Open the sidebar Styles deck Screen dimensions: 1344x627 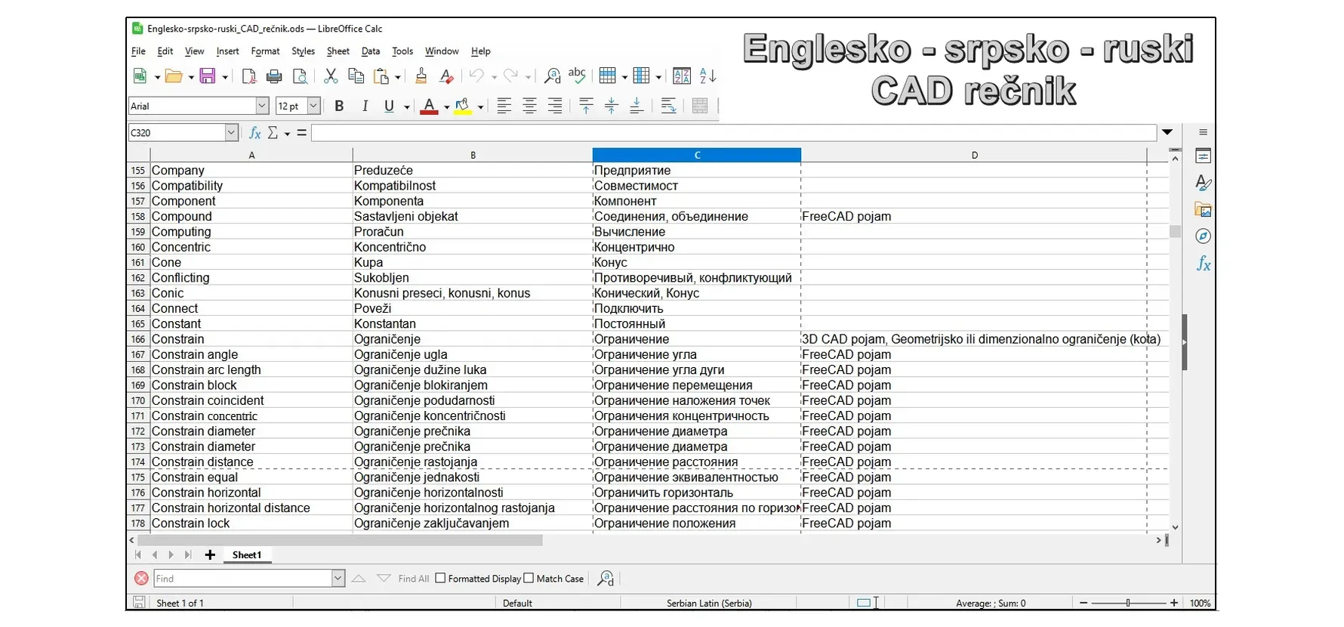pyautogui.click(x=1203, y=183)
